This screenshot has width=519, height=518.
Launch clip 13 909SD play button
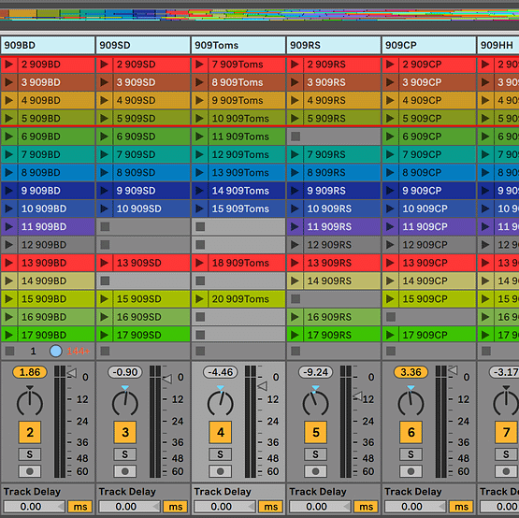coord(104,263)
